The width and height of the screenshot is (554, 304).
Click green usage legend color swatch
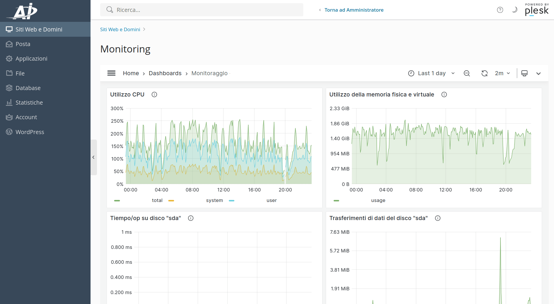336,201
